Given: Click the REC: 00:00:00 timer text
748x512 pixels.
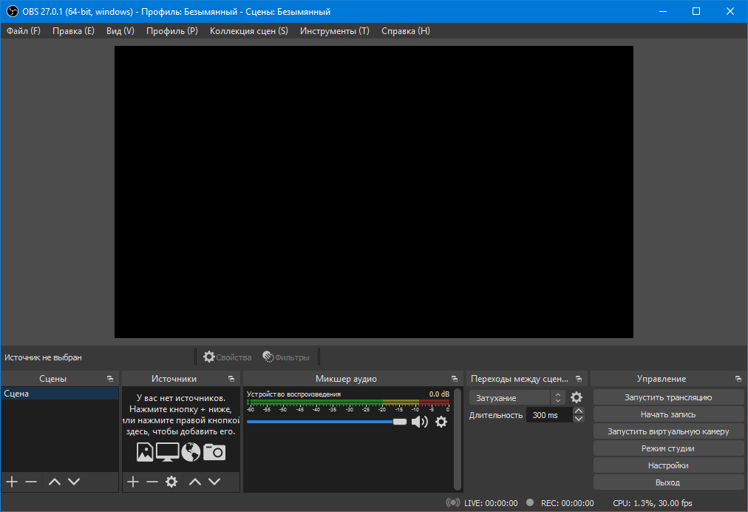Looking at the screenshot, I should pyautogui.click(x=567, y=503).
